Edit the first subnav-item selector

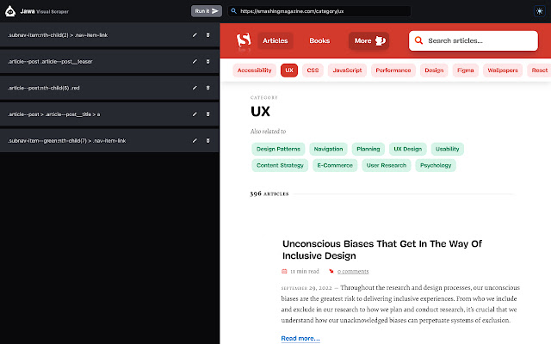pos(195,35)
